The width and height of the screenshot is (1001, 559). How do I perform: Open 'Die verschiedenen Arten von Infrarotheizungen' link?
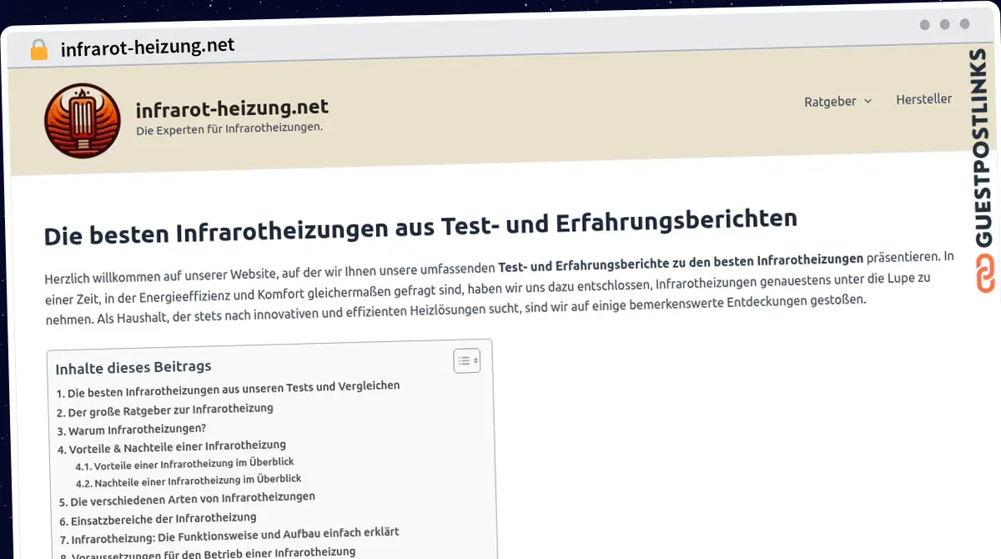click(x=187, y=499)
